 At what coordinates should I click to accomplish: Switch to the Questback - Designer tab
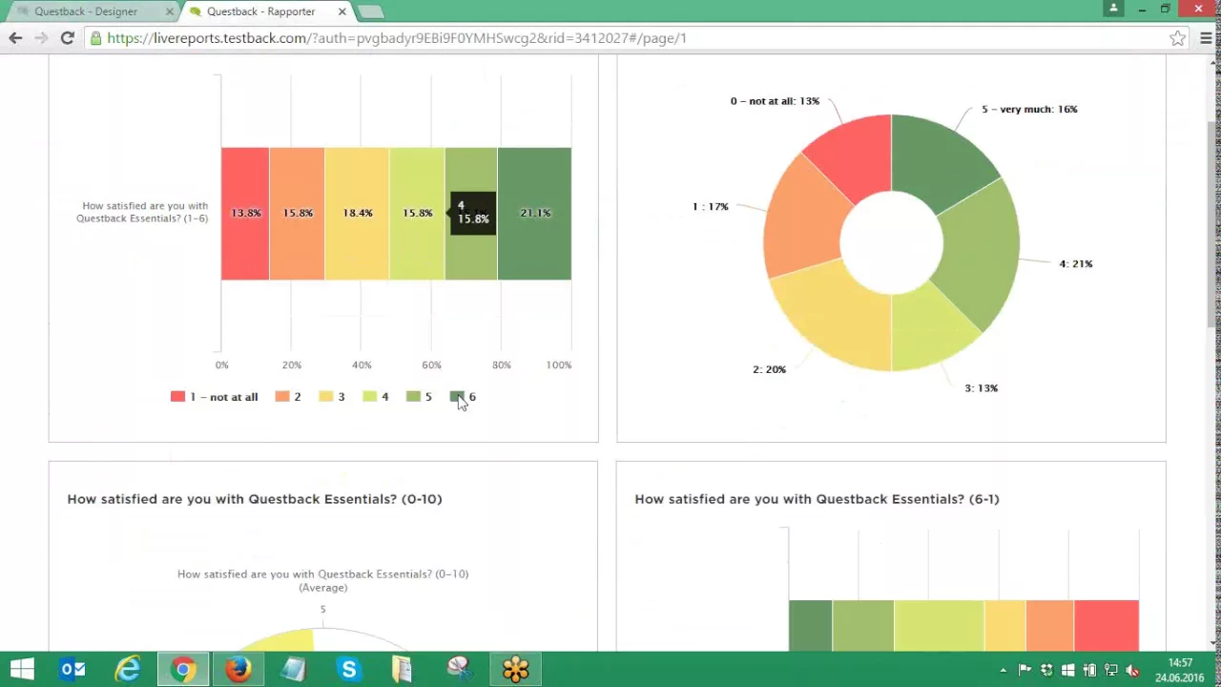tap(93, 11)
